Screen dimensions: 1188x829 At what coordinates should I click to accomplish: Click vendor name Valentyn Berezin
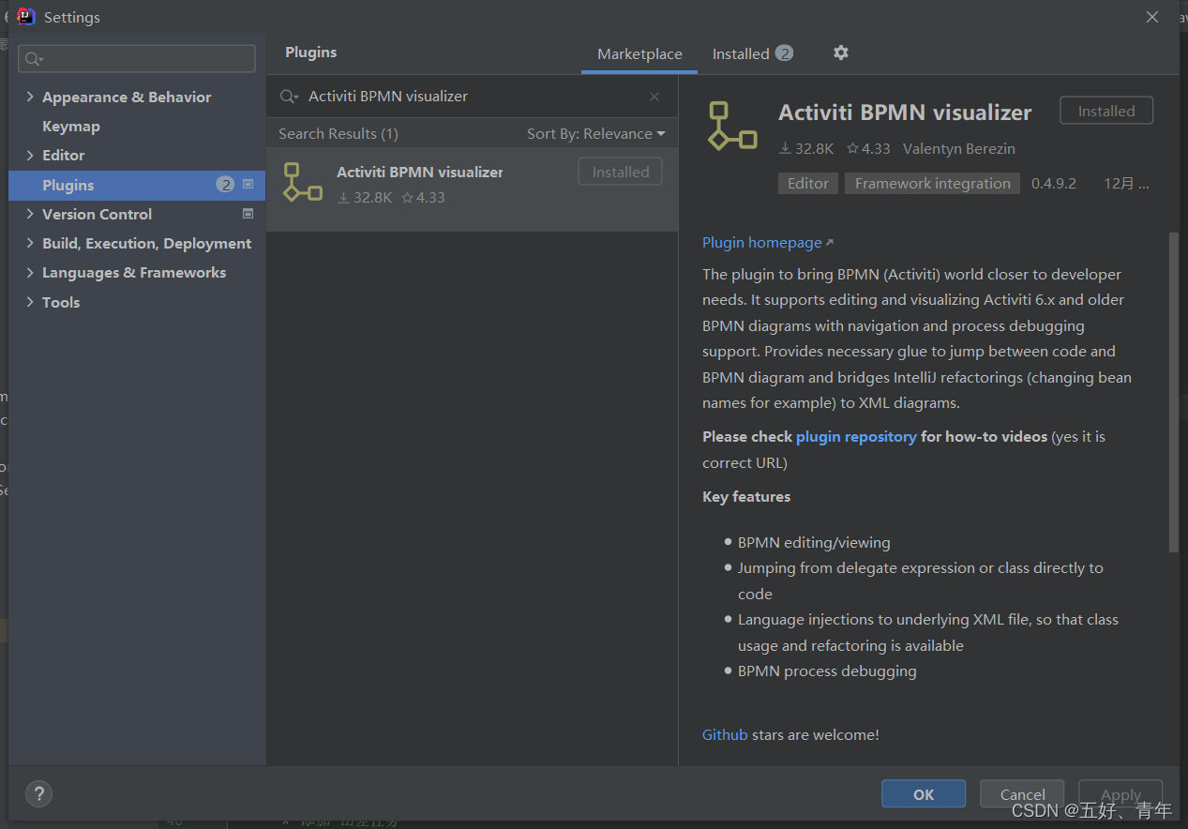click(959, 148)
